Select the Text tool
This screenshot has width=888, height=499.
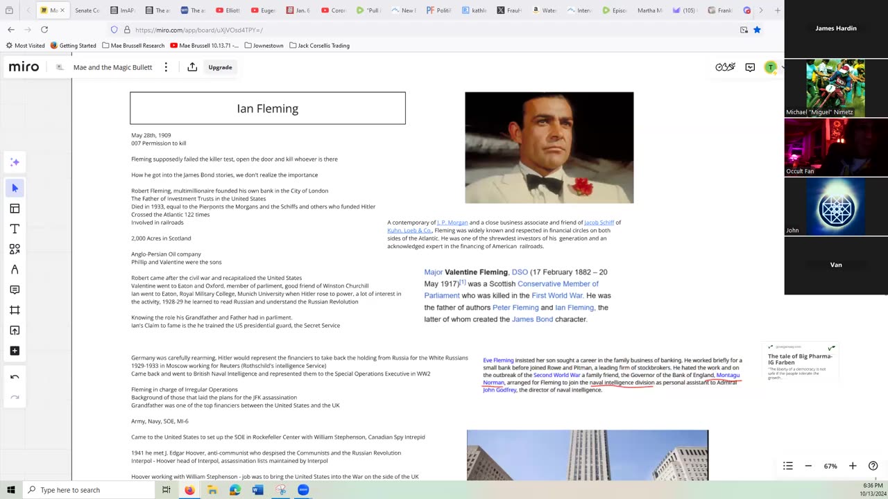click(x=15, y=229)
